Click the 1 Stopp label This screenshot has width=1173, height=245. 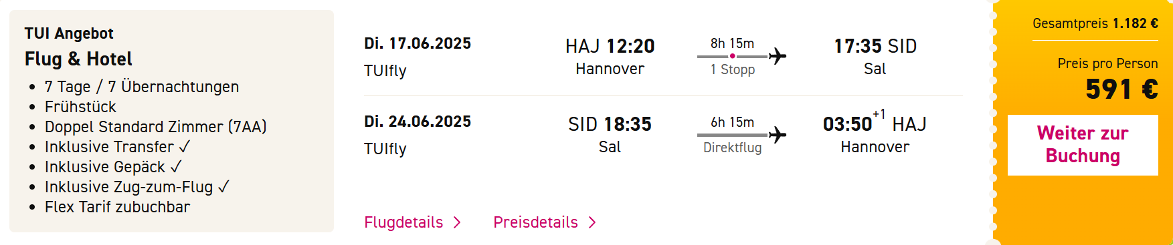point(733,69)
